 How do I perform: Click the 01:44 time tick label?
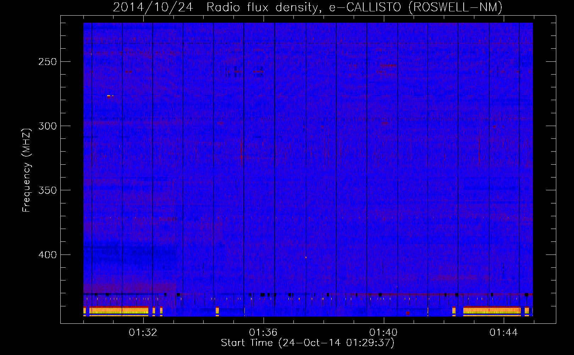(504, 333)
